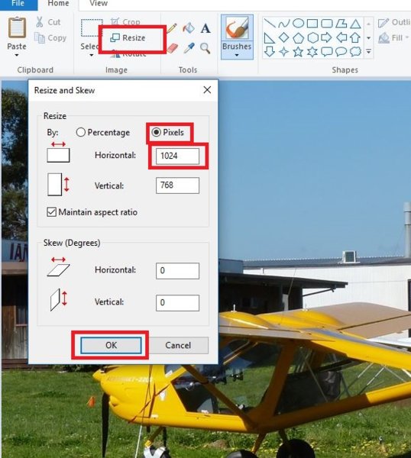The width and height of the screenshot is (411, 458).
Task: Click the Horizontal resize field showing 1024
Action: point(177,156)
